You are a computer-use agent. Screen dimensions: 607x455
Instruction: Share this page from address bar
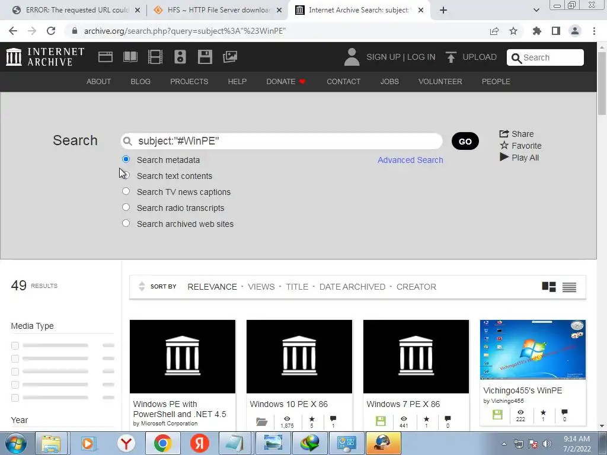pyautogui.click(x=494, y=31)
